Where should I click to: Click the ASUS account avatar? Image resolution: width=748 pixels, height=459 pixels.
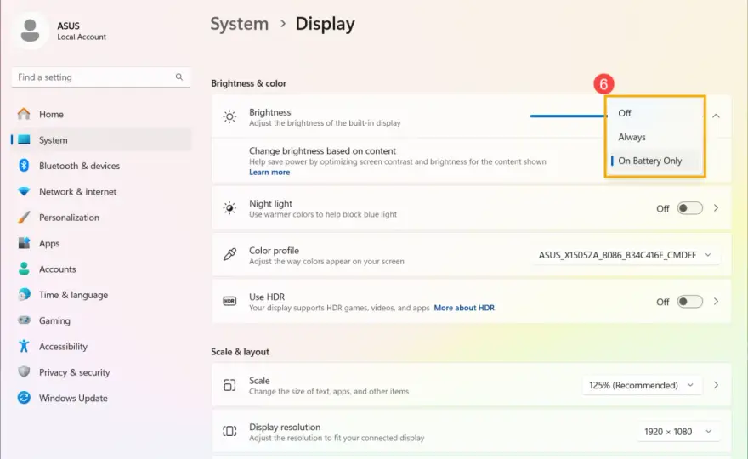pos(31,31)
